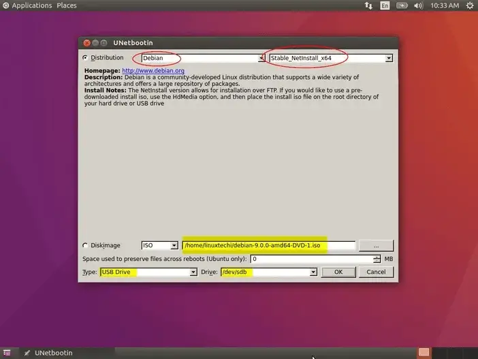The width and height of the screenshot is (478, 359).
Task: Click the battery status icon
Action: tap(402, 5)
